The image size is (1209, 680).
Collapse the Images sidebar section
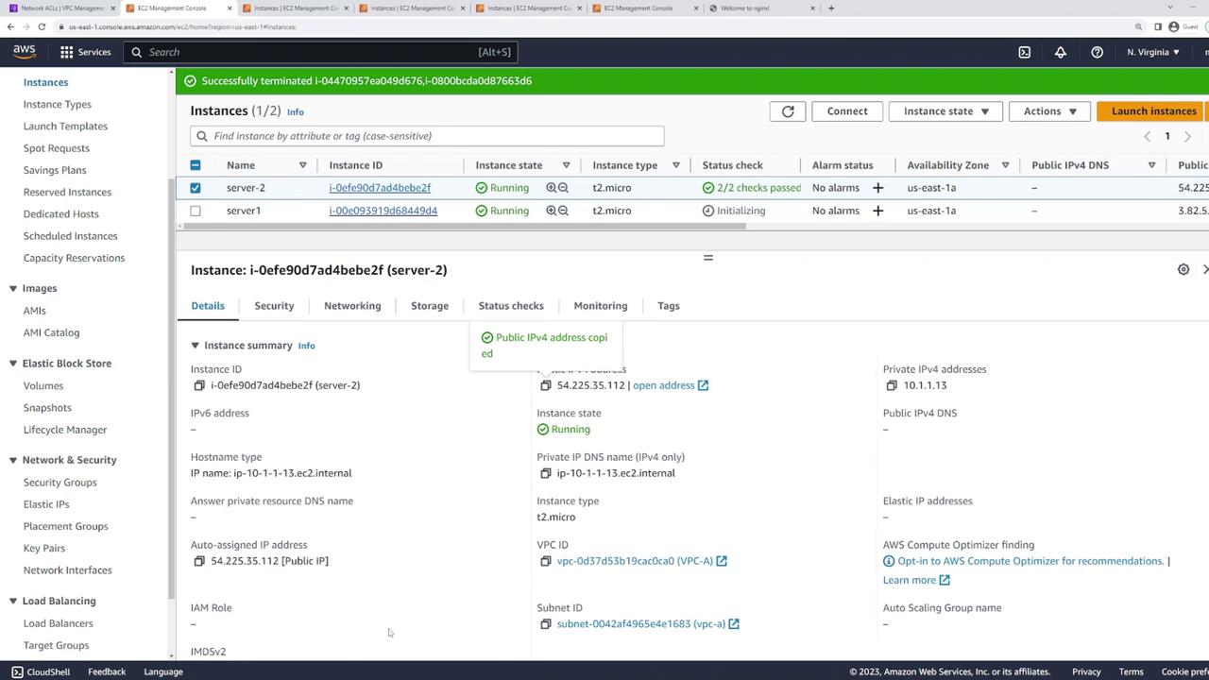point(13,288)
